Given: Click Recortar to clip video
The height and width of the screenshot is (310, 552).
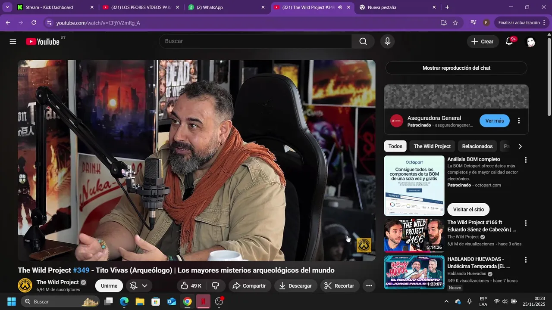Looking at the screenshot, I should coord(339,285).
